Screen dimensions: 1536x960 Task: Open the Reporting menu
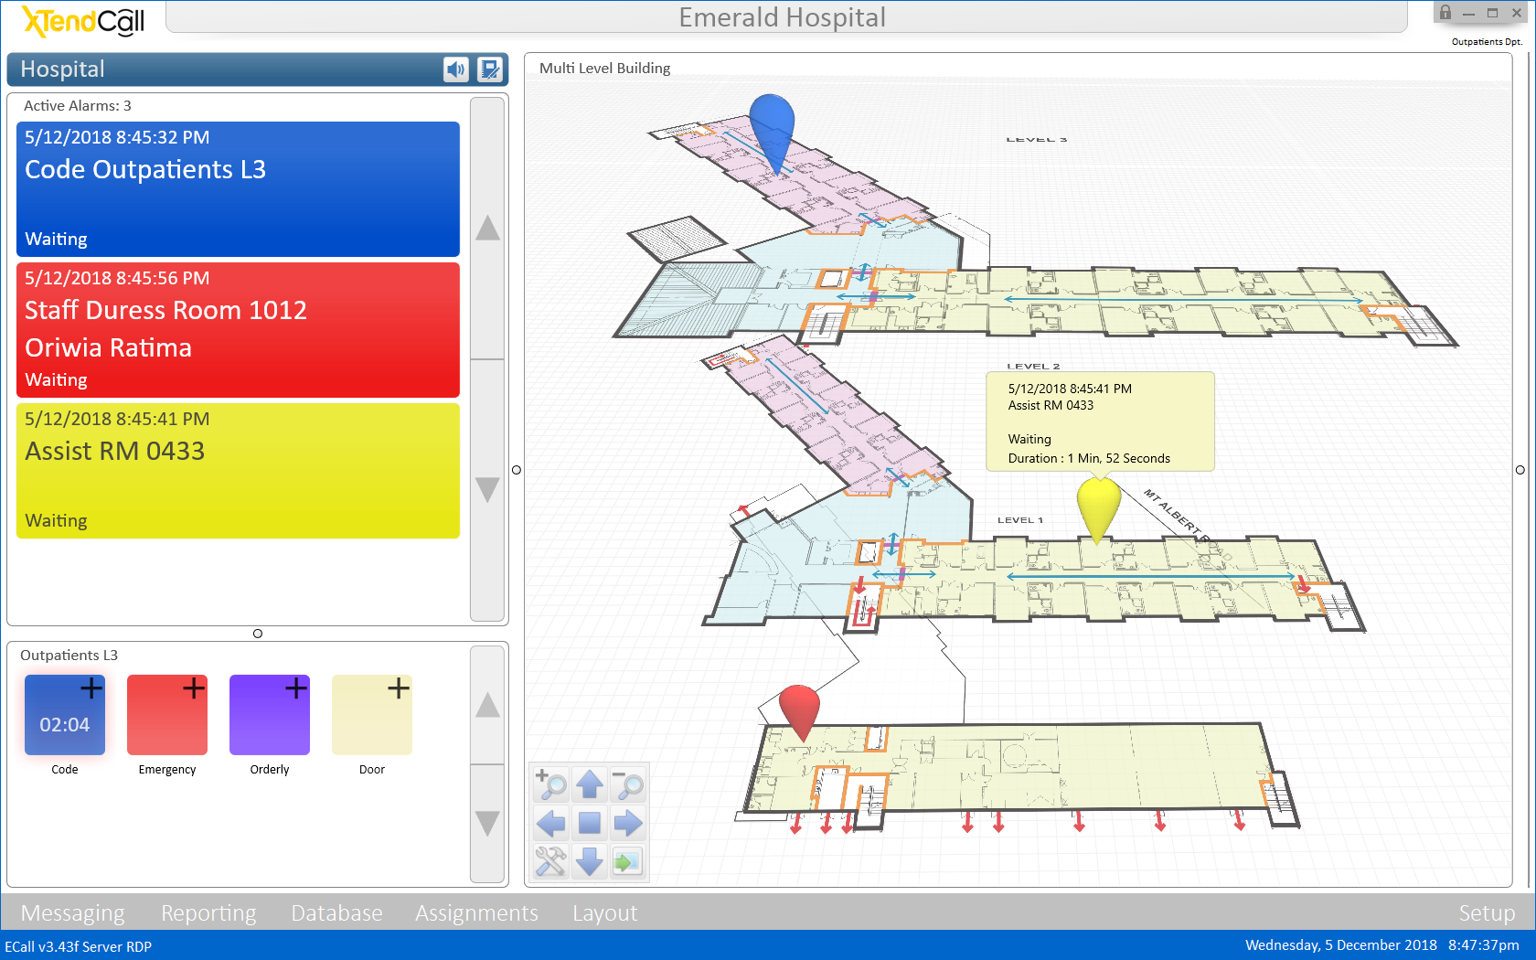pyautogui.click(x=208, y=912)
